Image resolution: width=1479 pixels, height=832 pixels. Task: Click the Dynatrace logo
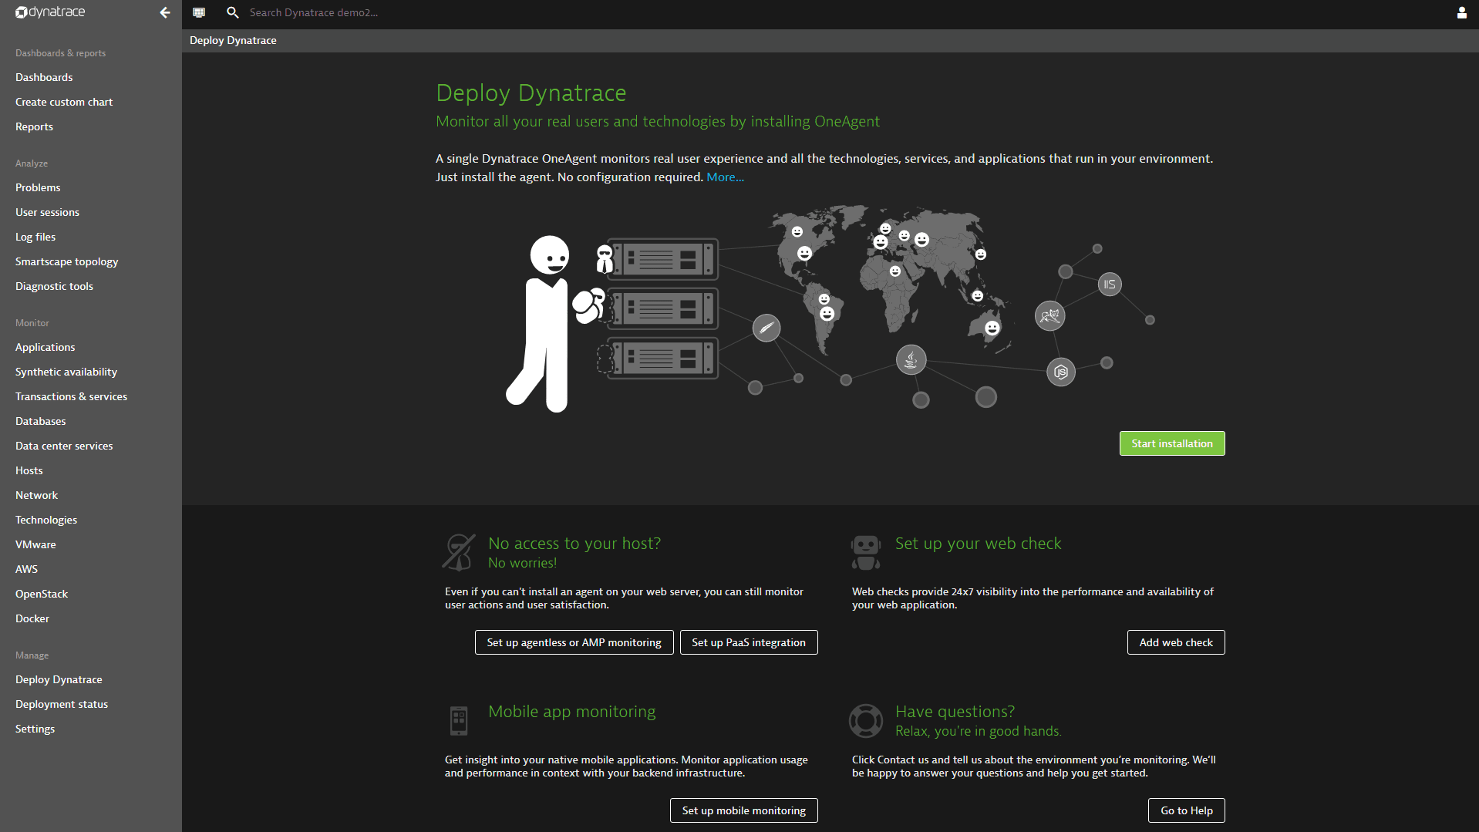pyautogui.click(x=50, y=12)
